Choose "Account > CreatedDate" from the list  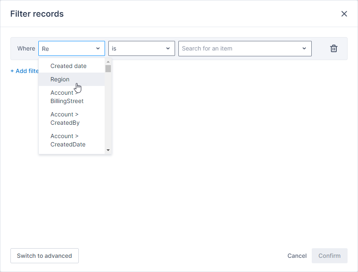click(68, 140)
